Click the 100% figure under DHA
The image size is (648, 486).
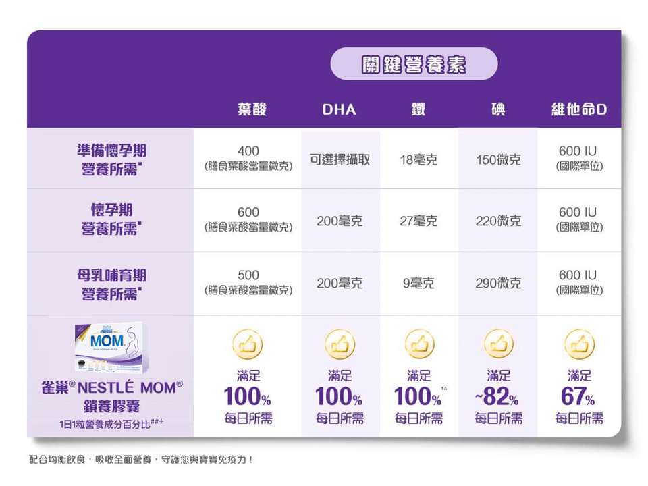click(339, 396)
